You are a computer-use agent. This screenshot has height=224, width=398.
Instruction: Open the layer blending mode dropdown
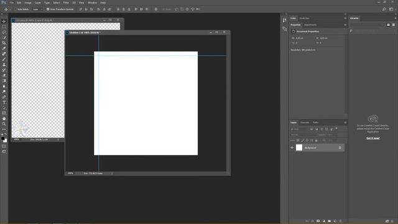(x=303, y=135)
